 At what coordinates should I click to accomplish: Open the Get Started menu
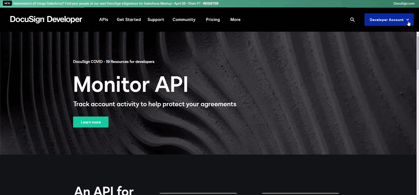(129, 19)
